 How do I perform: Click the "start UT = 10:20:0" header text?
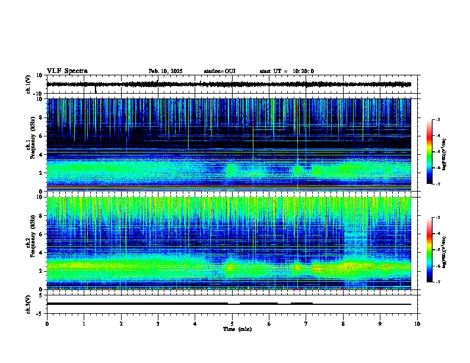(x=287, y=71)
